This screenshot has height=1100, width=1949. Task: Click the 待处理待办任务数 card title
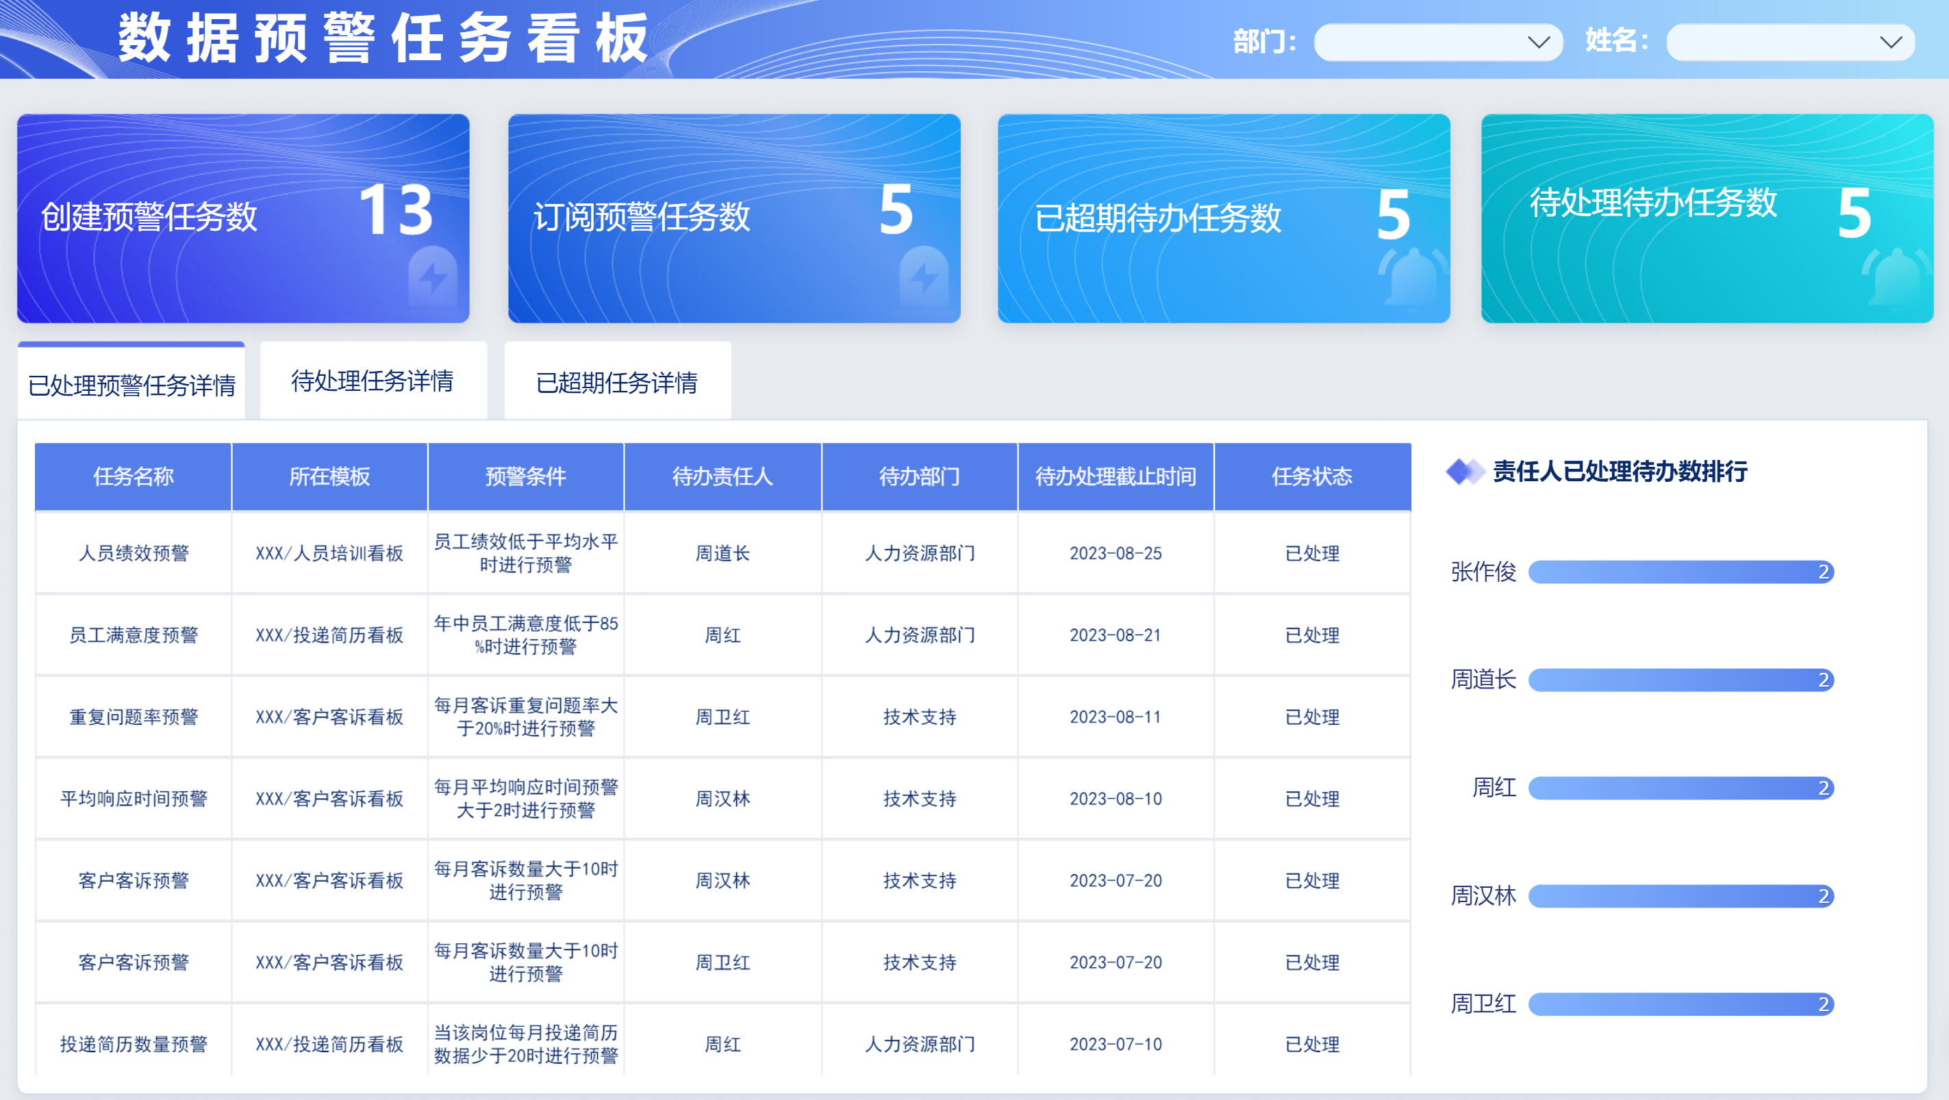click(1652, 203)
